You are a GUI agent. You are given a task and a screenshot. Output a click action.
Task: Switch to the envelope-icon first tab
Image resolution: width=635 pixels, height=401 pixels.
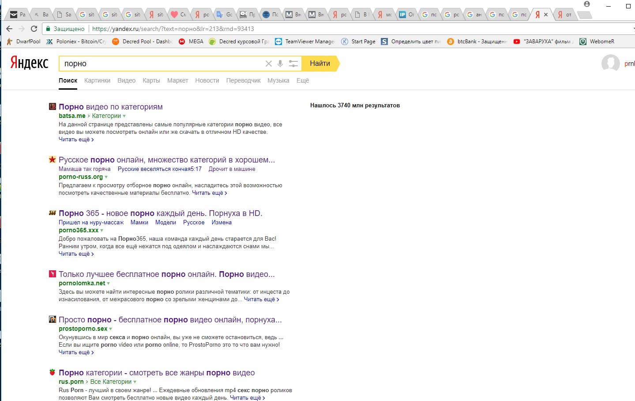coord(18,15)
